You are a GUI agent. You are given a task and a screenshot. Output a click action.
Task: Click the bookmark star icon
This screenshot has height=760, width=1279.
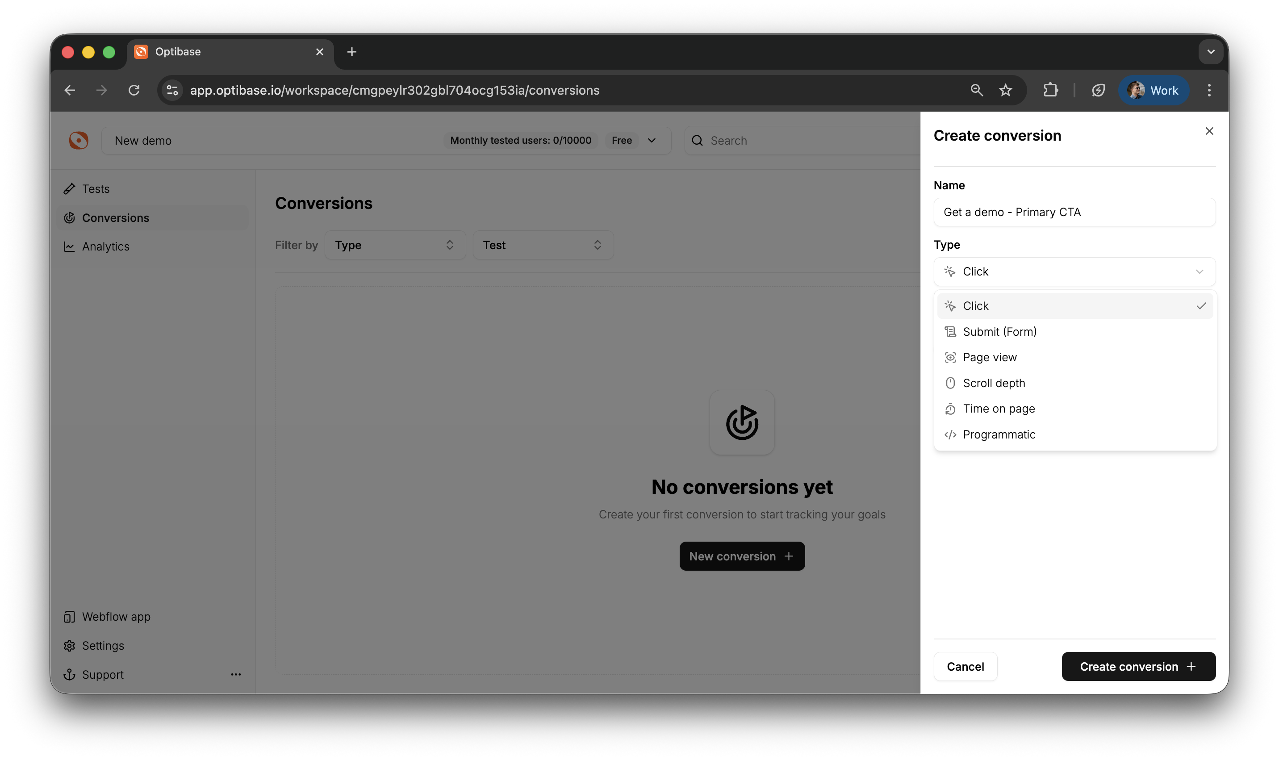tap(1005, 90)
